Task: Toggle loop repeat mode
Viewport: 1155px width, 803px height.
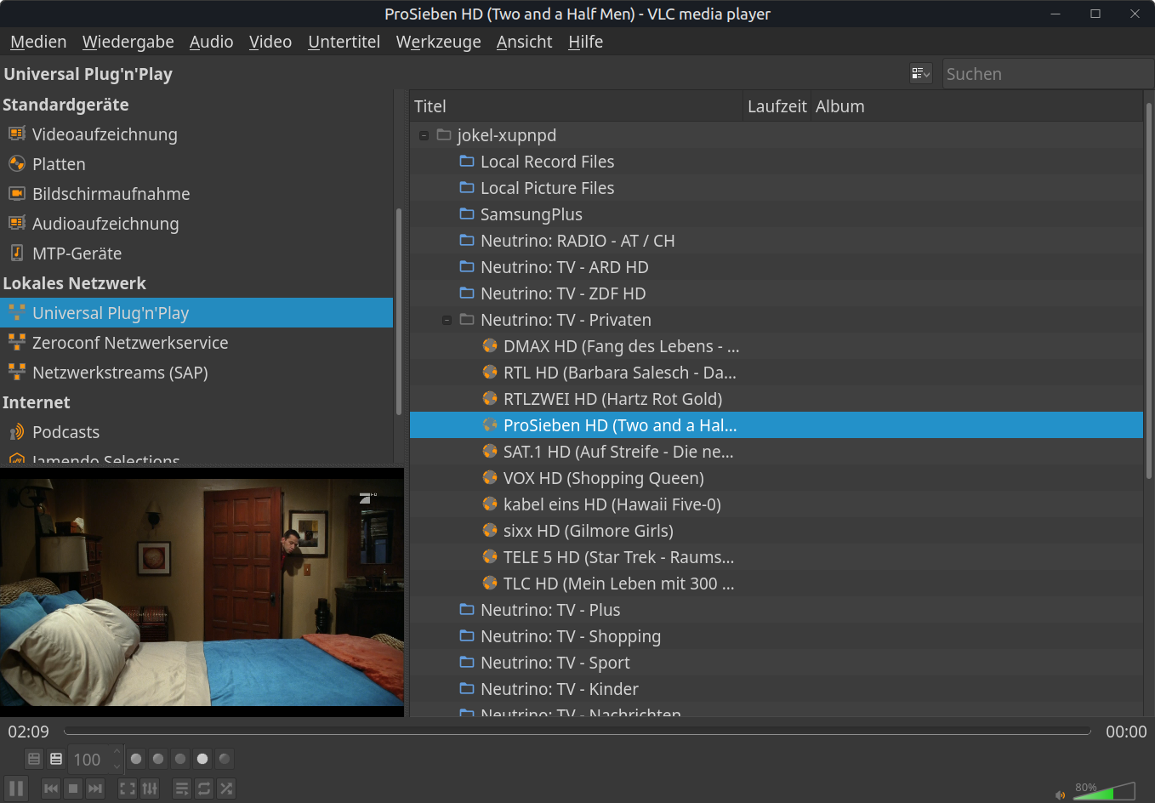Action: pyautogui.click(x=204, y=789)
